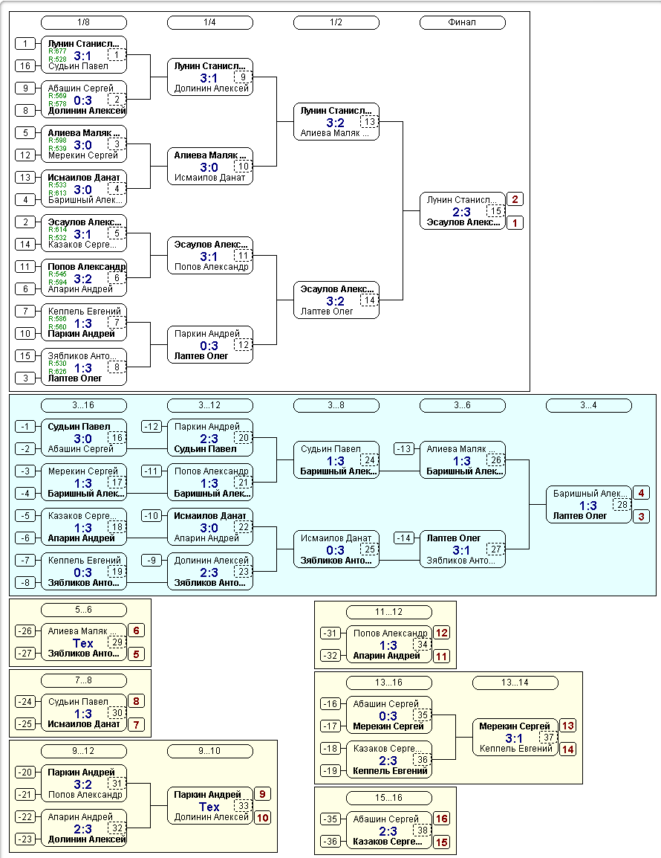This screenshot has height=858, width=661.
Task: Select match number 13 semifinal box
Action: [x=370, y=121]
